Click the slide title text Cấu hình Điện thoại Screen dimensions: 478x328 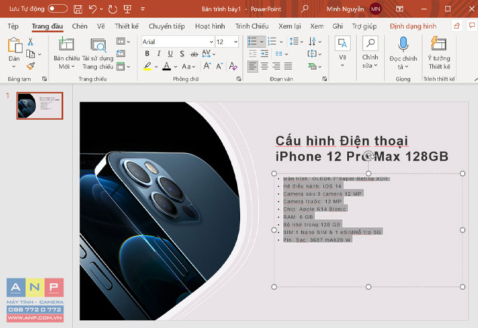coord(341,141)
